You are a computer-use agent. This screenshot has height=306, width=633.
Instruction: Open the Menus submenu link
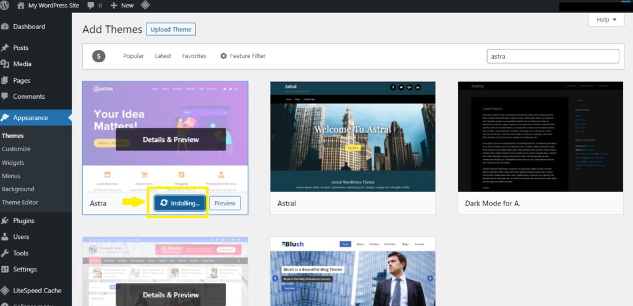[x=11, y=176]
